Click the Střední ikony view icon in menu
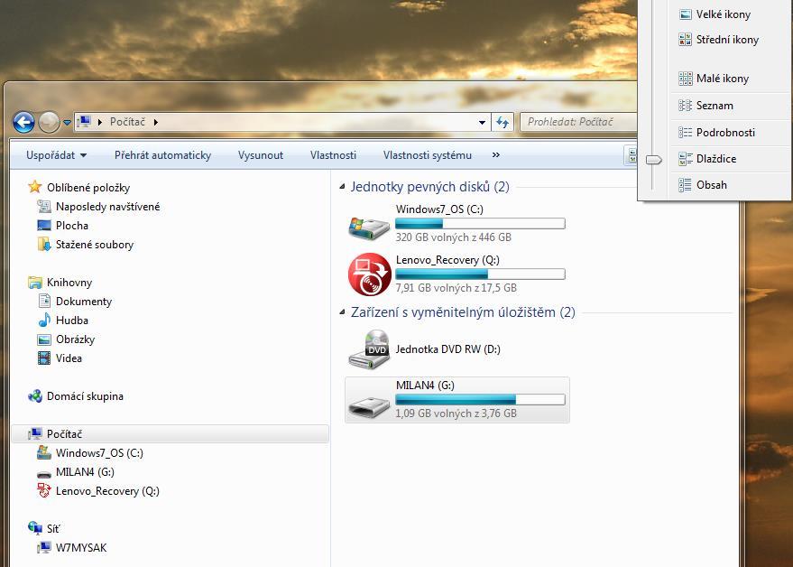793x567 pixels. coord(686,40)
